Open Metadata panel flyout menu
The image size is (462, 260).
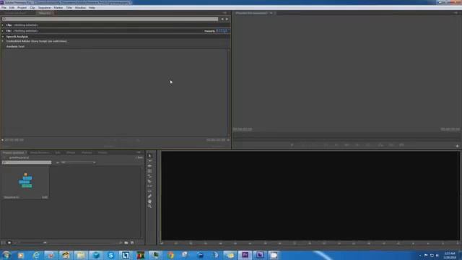(x=225, y=13)
